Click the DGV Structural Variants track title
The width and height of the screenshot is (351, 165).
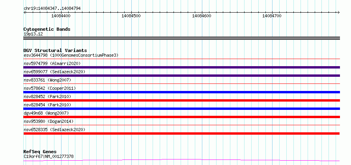(x=55, y=50)
